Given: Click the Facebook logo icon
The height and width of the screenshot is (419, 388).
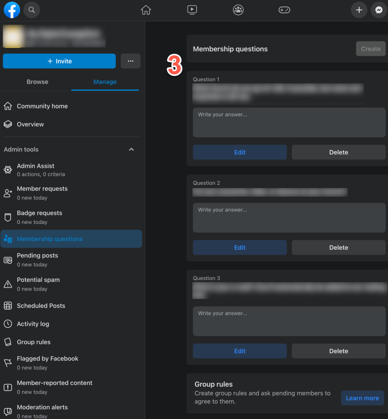Looking at the screenshot, I should [12, 9].
